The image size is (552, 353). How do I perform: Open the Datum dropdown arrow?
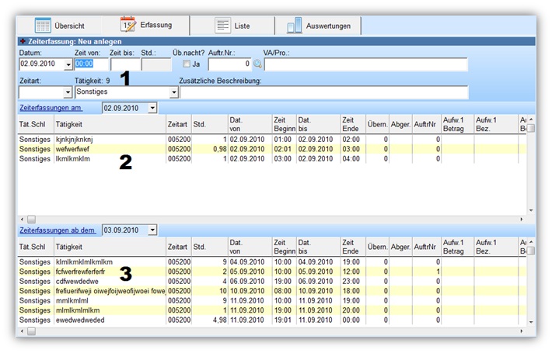(x=68, y=64)
